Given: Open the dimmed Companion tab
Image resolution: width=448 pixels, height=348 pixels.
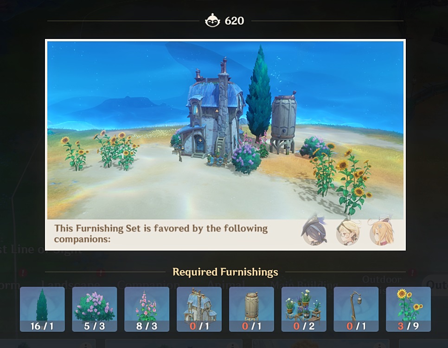Looking at the screenshot, I should (x=148, y=284).
